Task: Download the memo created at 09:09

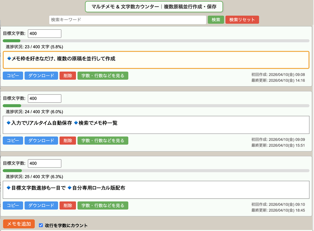Action: point(41,141)
